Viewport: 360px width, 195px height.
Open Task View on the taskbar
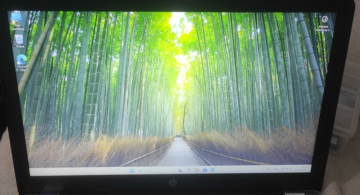(x=180, y=170)
